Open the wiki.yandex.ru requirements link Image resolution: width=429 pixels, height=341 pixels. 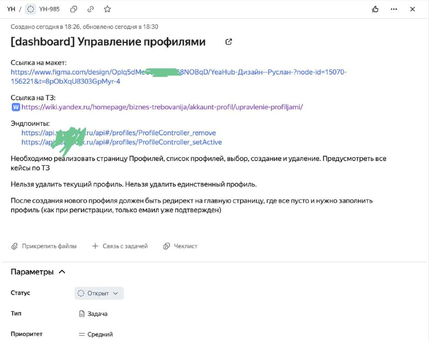162,107
